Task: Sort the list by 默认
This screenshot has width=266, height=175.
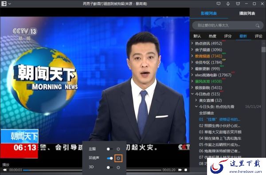Action: [x=197, y=36]
